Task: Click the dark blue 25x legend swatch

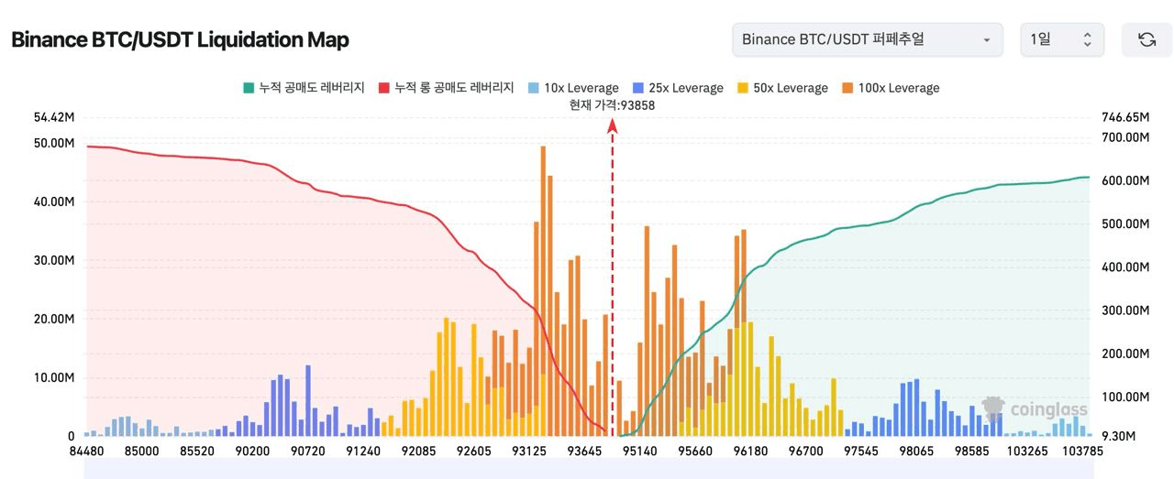Action: tap(637, 88)
